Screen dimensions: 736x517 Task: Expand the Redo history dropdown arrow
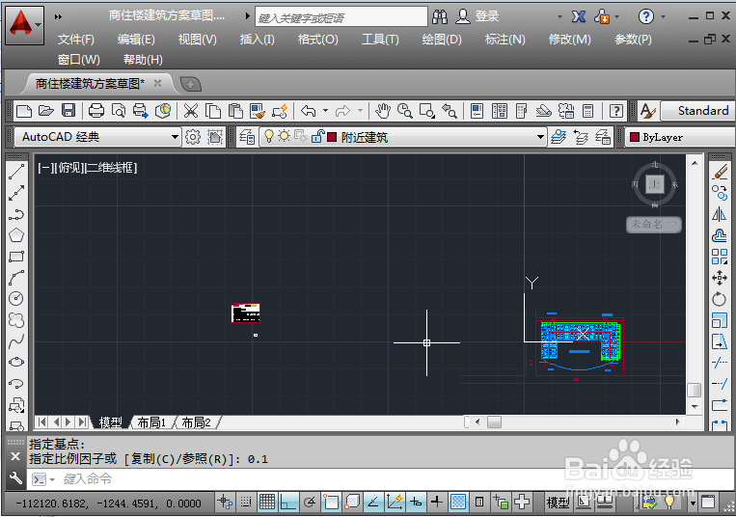(x=360, y=111)
